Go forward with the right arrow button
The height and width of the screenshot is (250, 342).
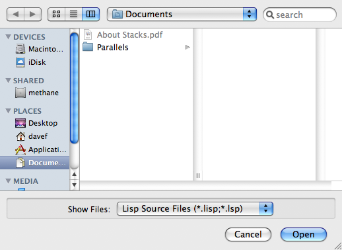point(33,15)
